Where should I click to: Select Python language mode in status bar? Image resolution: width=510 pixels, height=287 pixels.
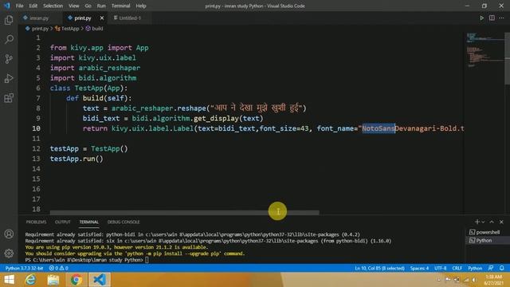pyautogui.click(x=475, y=268)
